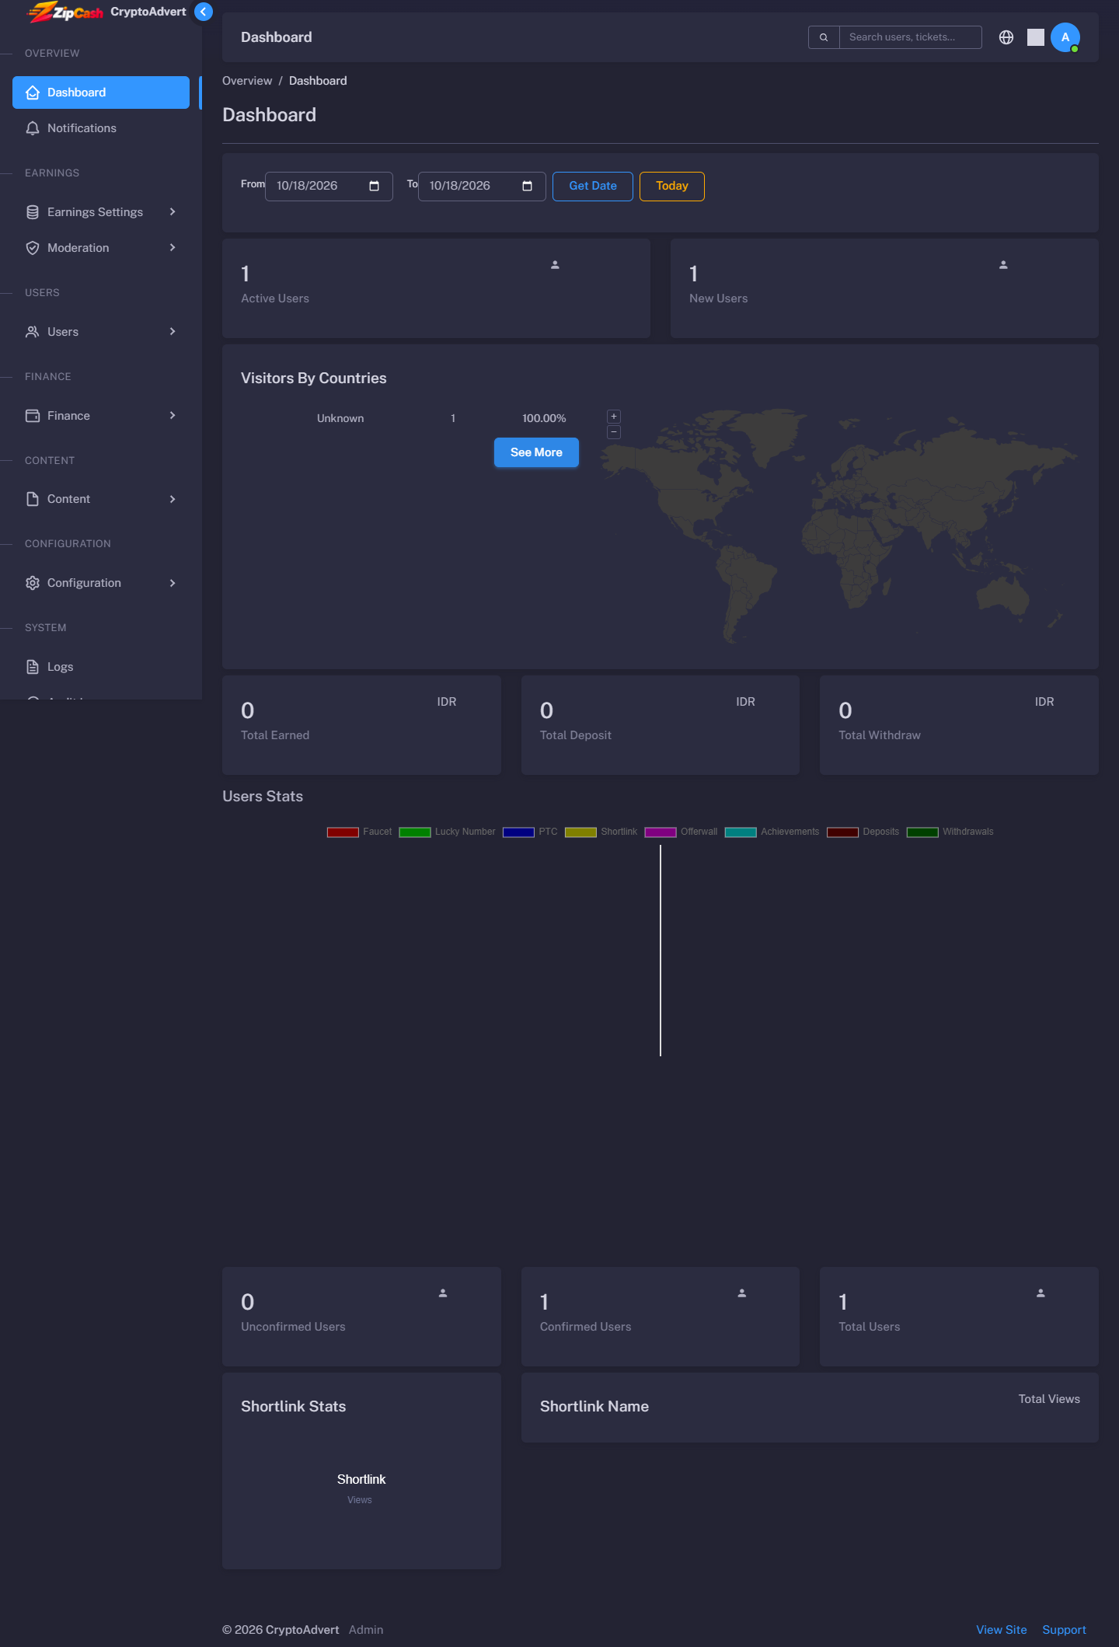Open the admin avatar menu

point(1065,37)
